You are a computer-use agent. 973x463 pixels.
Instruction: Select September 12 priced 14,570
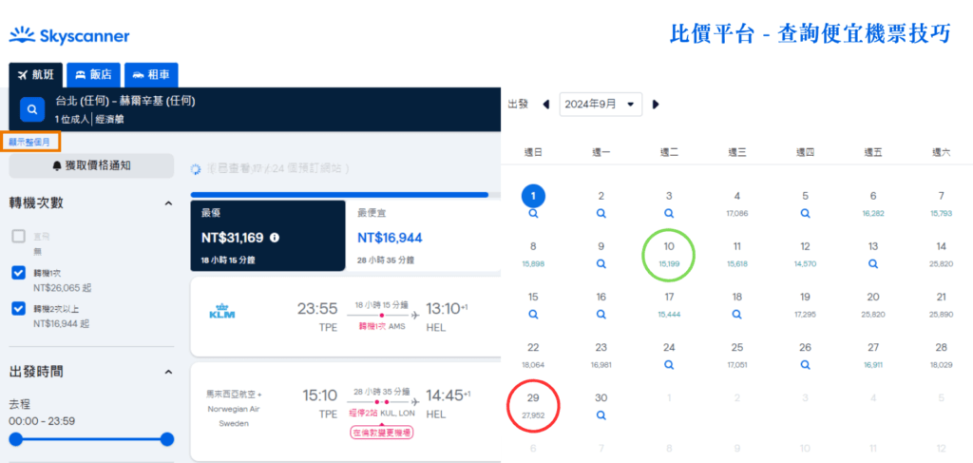805,255
